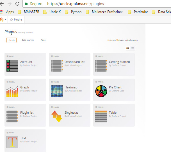The width and height of the screenshot is (171, 160).
Task: Open the Getting Started plugin title
Action: pyautogui.click(x=119, y=62)
